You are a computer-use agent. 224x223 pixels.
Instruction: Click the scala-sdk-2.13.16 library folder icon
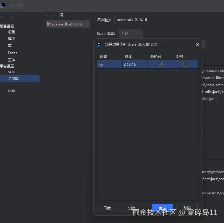point(49,24)
